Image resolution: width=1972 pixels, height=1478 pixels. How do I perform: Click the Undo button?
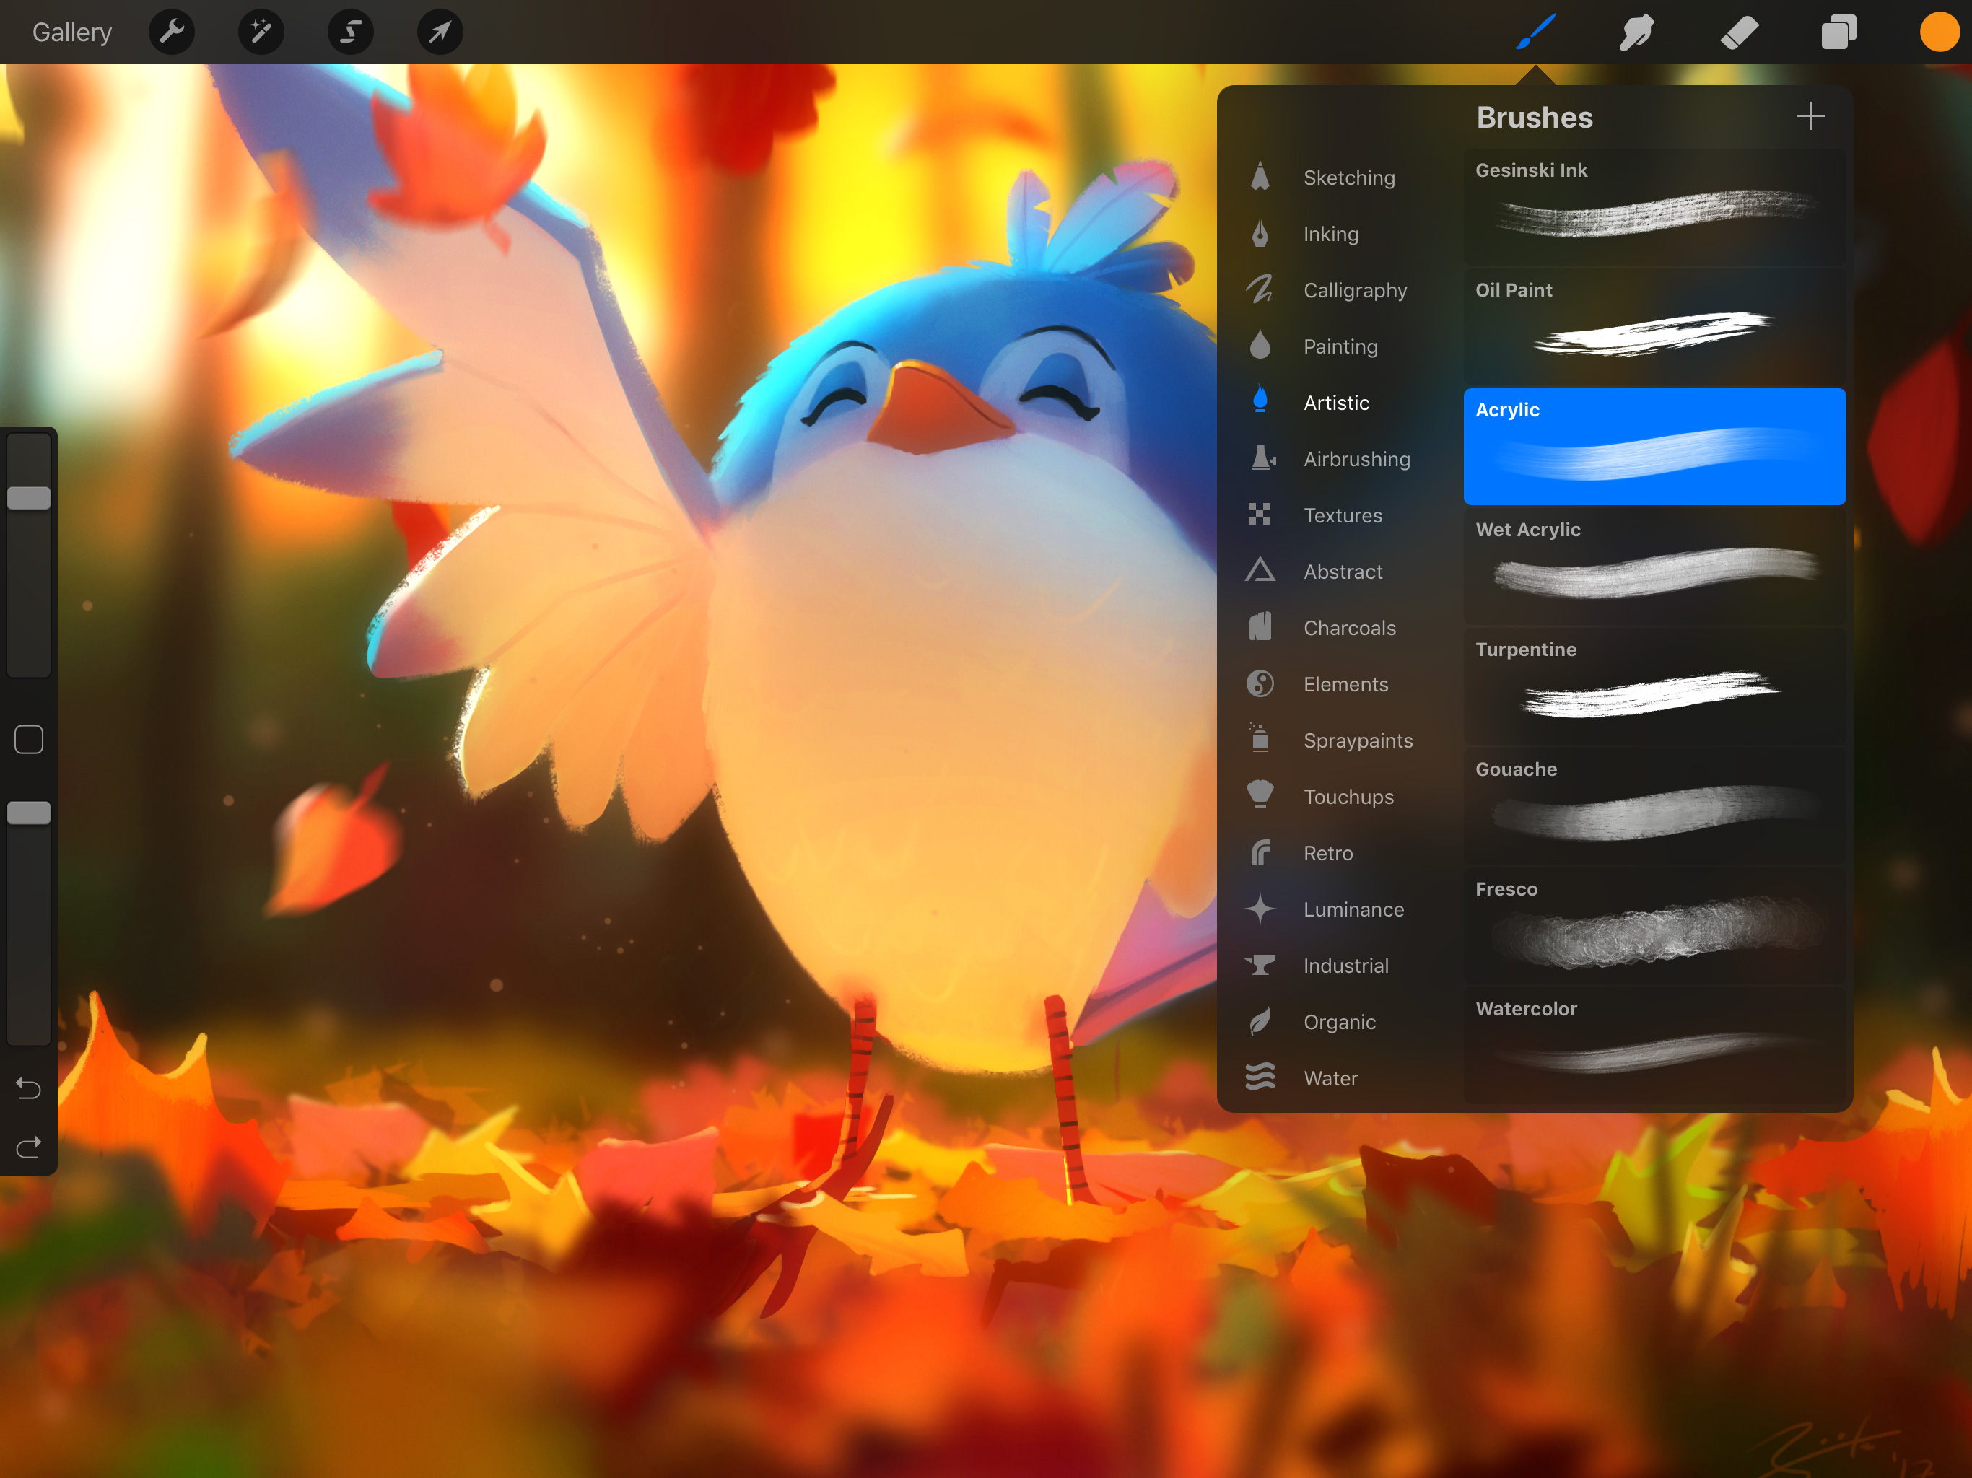tap(30, 1088)
